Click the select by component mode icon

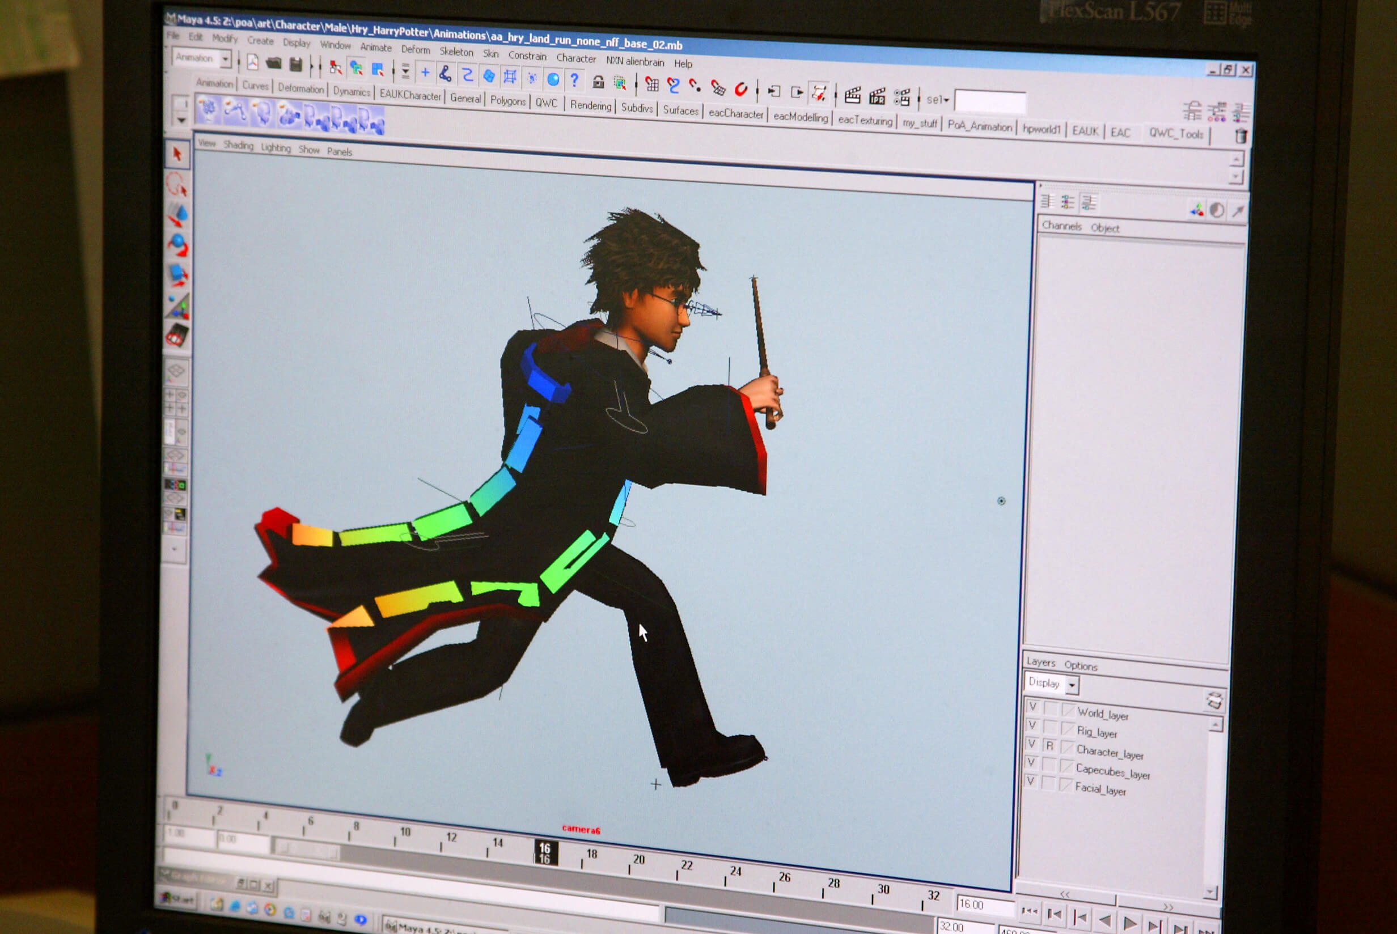coord(377,70)
